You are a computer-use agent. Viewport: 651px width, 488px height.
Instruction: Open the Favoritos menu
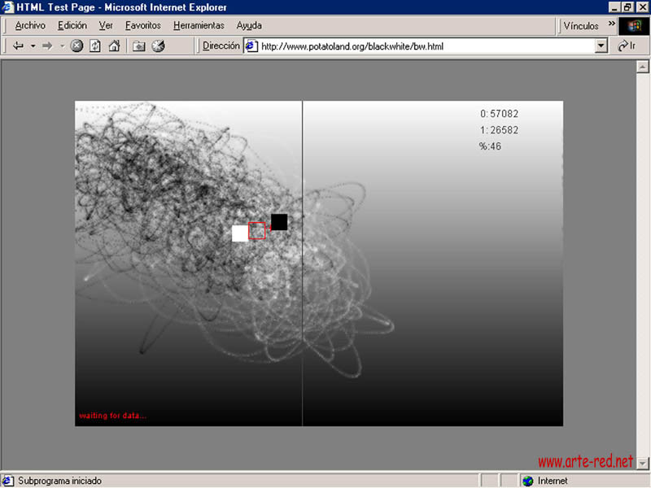[x=142, y=25]
